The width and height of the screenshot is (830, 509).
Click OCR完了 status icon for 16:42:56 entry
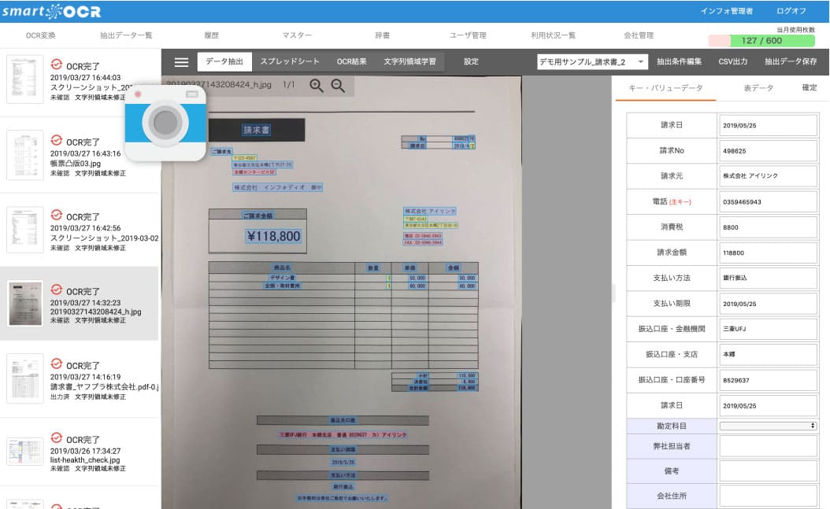tap(57, 215)
